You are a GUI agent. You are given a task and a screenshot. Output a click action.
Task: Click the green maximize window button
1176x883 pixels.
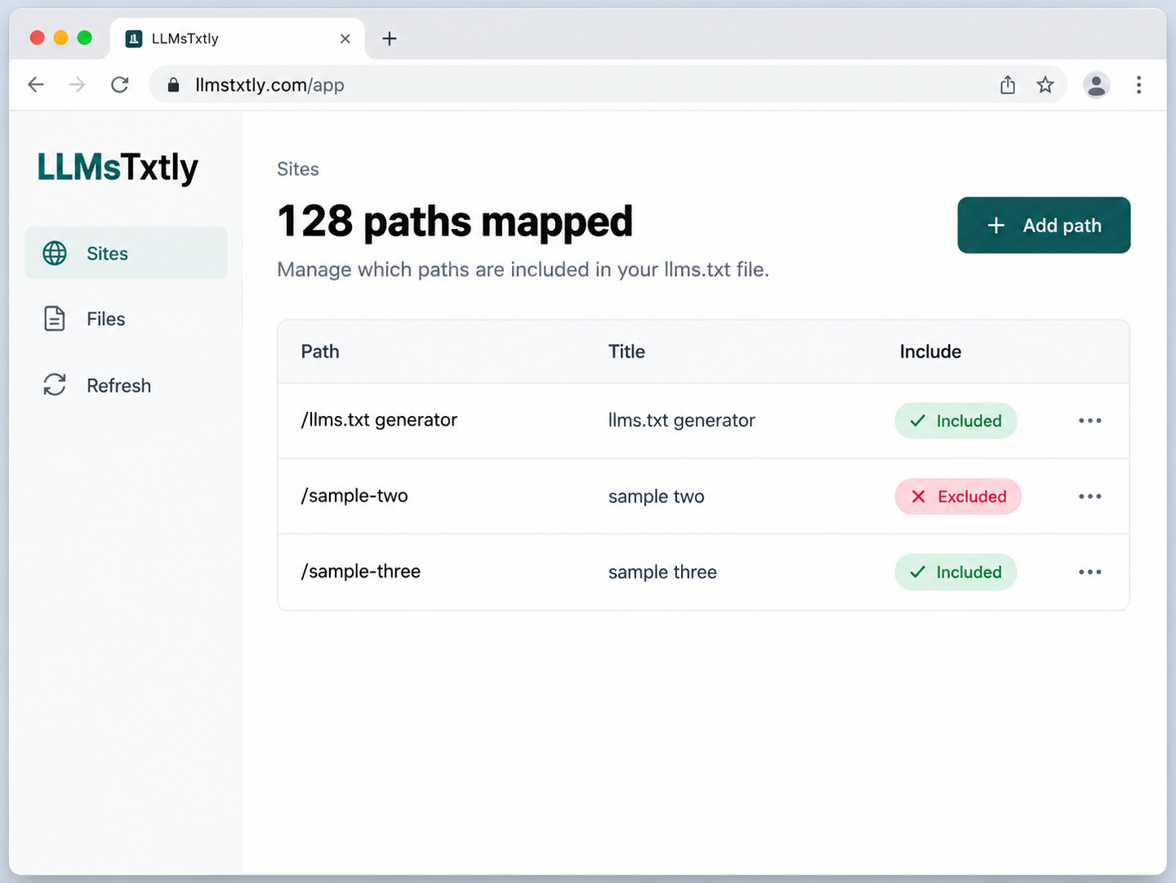(85, 37)
